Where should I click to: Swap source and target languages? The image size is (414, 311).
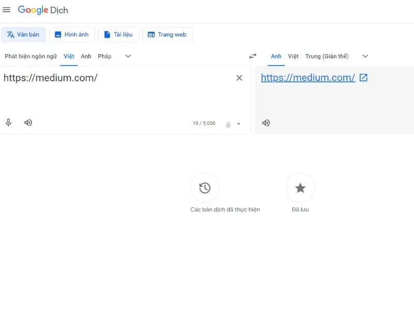(253, 56)
